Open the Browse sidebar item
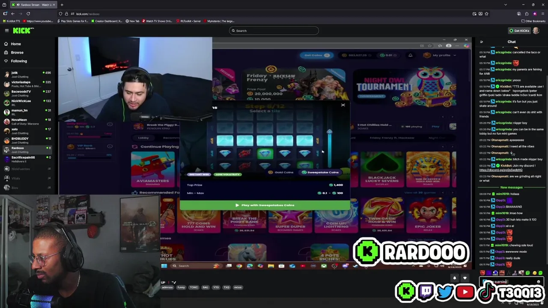This screenshot has height=308, width=548. 17,52
